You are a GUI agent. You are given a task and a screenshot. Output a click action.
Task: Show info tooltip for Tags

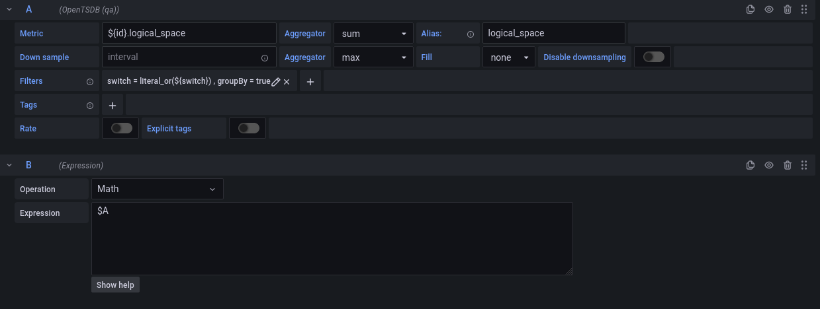coord(90,105)
